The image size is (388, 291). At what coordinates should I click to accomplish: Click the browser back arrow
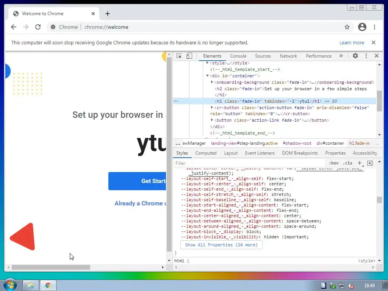(x=14, y=27)
